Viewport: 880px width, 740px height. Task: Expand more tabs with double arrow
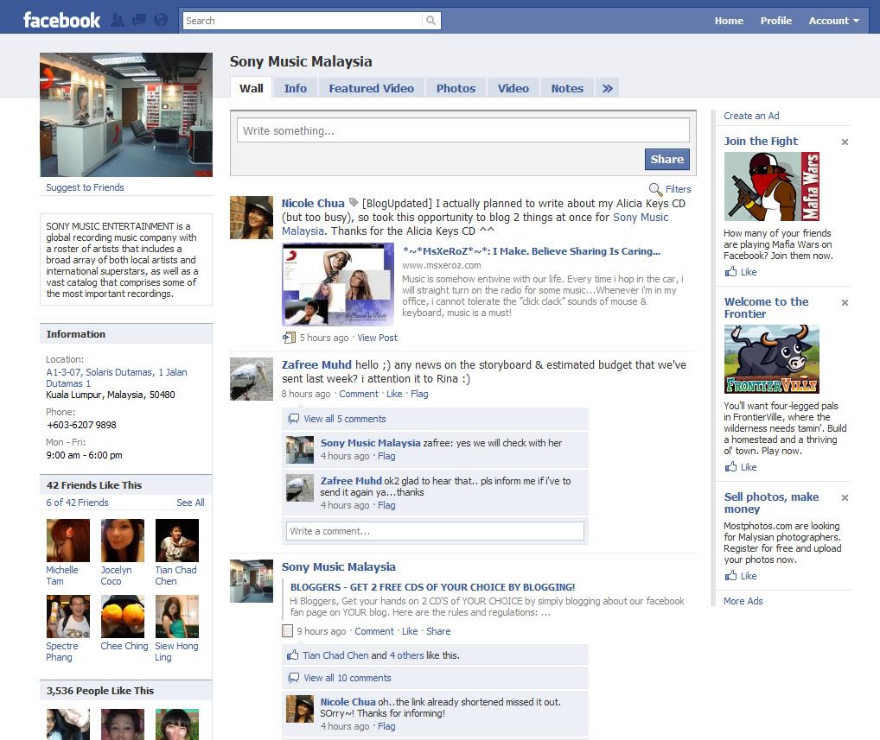607,88
